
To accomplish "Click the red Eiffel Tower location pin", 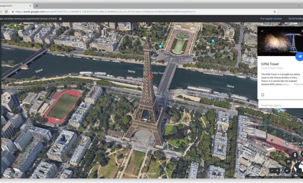I will click(151, 77).
